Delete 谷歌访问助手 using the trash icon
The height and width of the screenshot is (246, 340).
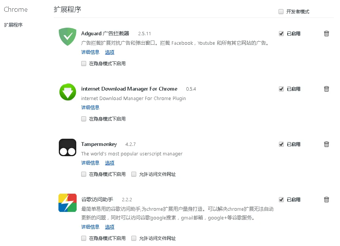click(x=326, y=200)
